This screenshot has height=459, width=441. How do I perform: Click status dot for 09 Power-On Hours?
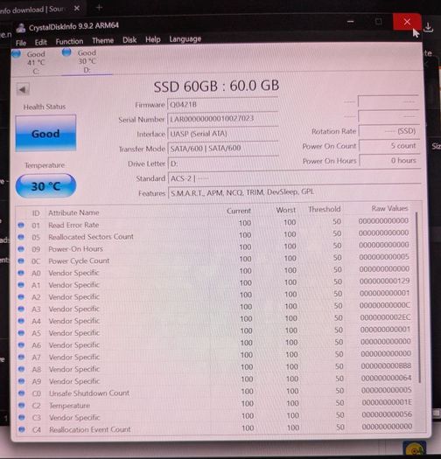pyautogui.click(x=21, y=248)
